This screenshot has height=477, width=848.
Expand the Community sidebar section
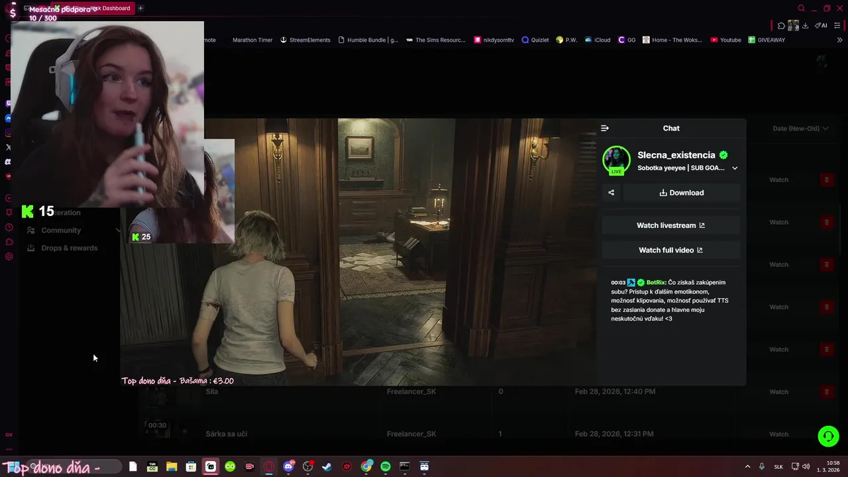click(x=118, y=230)
